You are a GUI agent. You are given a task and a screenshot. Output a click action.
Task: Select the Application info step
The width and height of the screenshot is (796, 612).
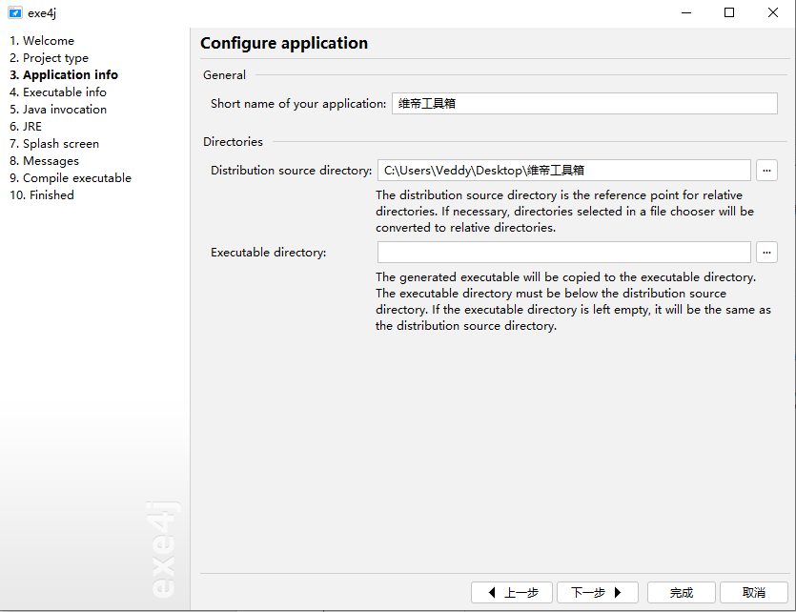64,75
